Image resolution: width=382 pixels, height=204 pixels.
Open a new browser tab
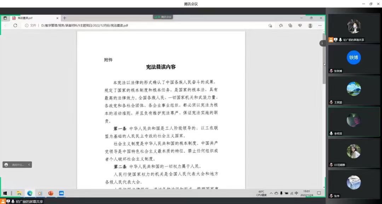65,18
